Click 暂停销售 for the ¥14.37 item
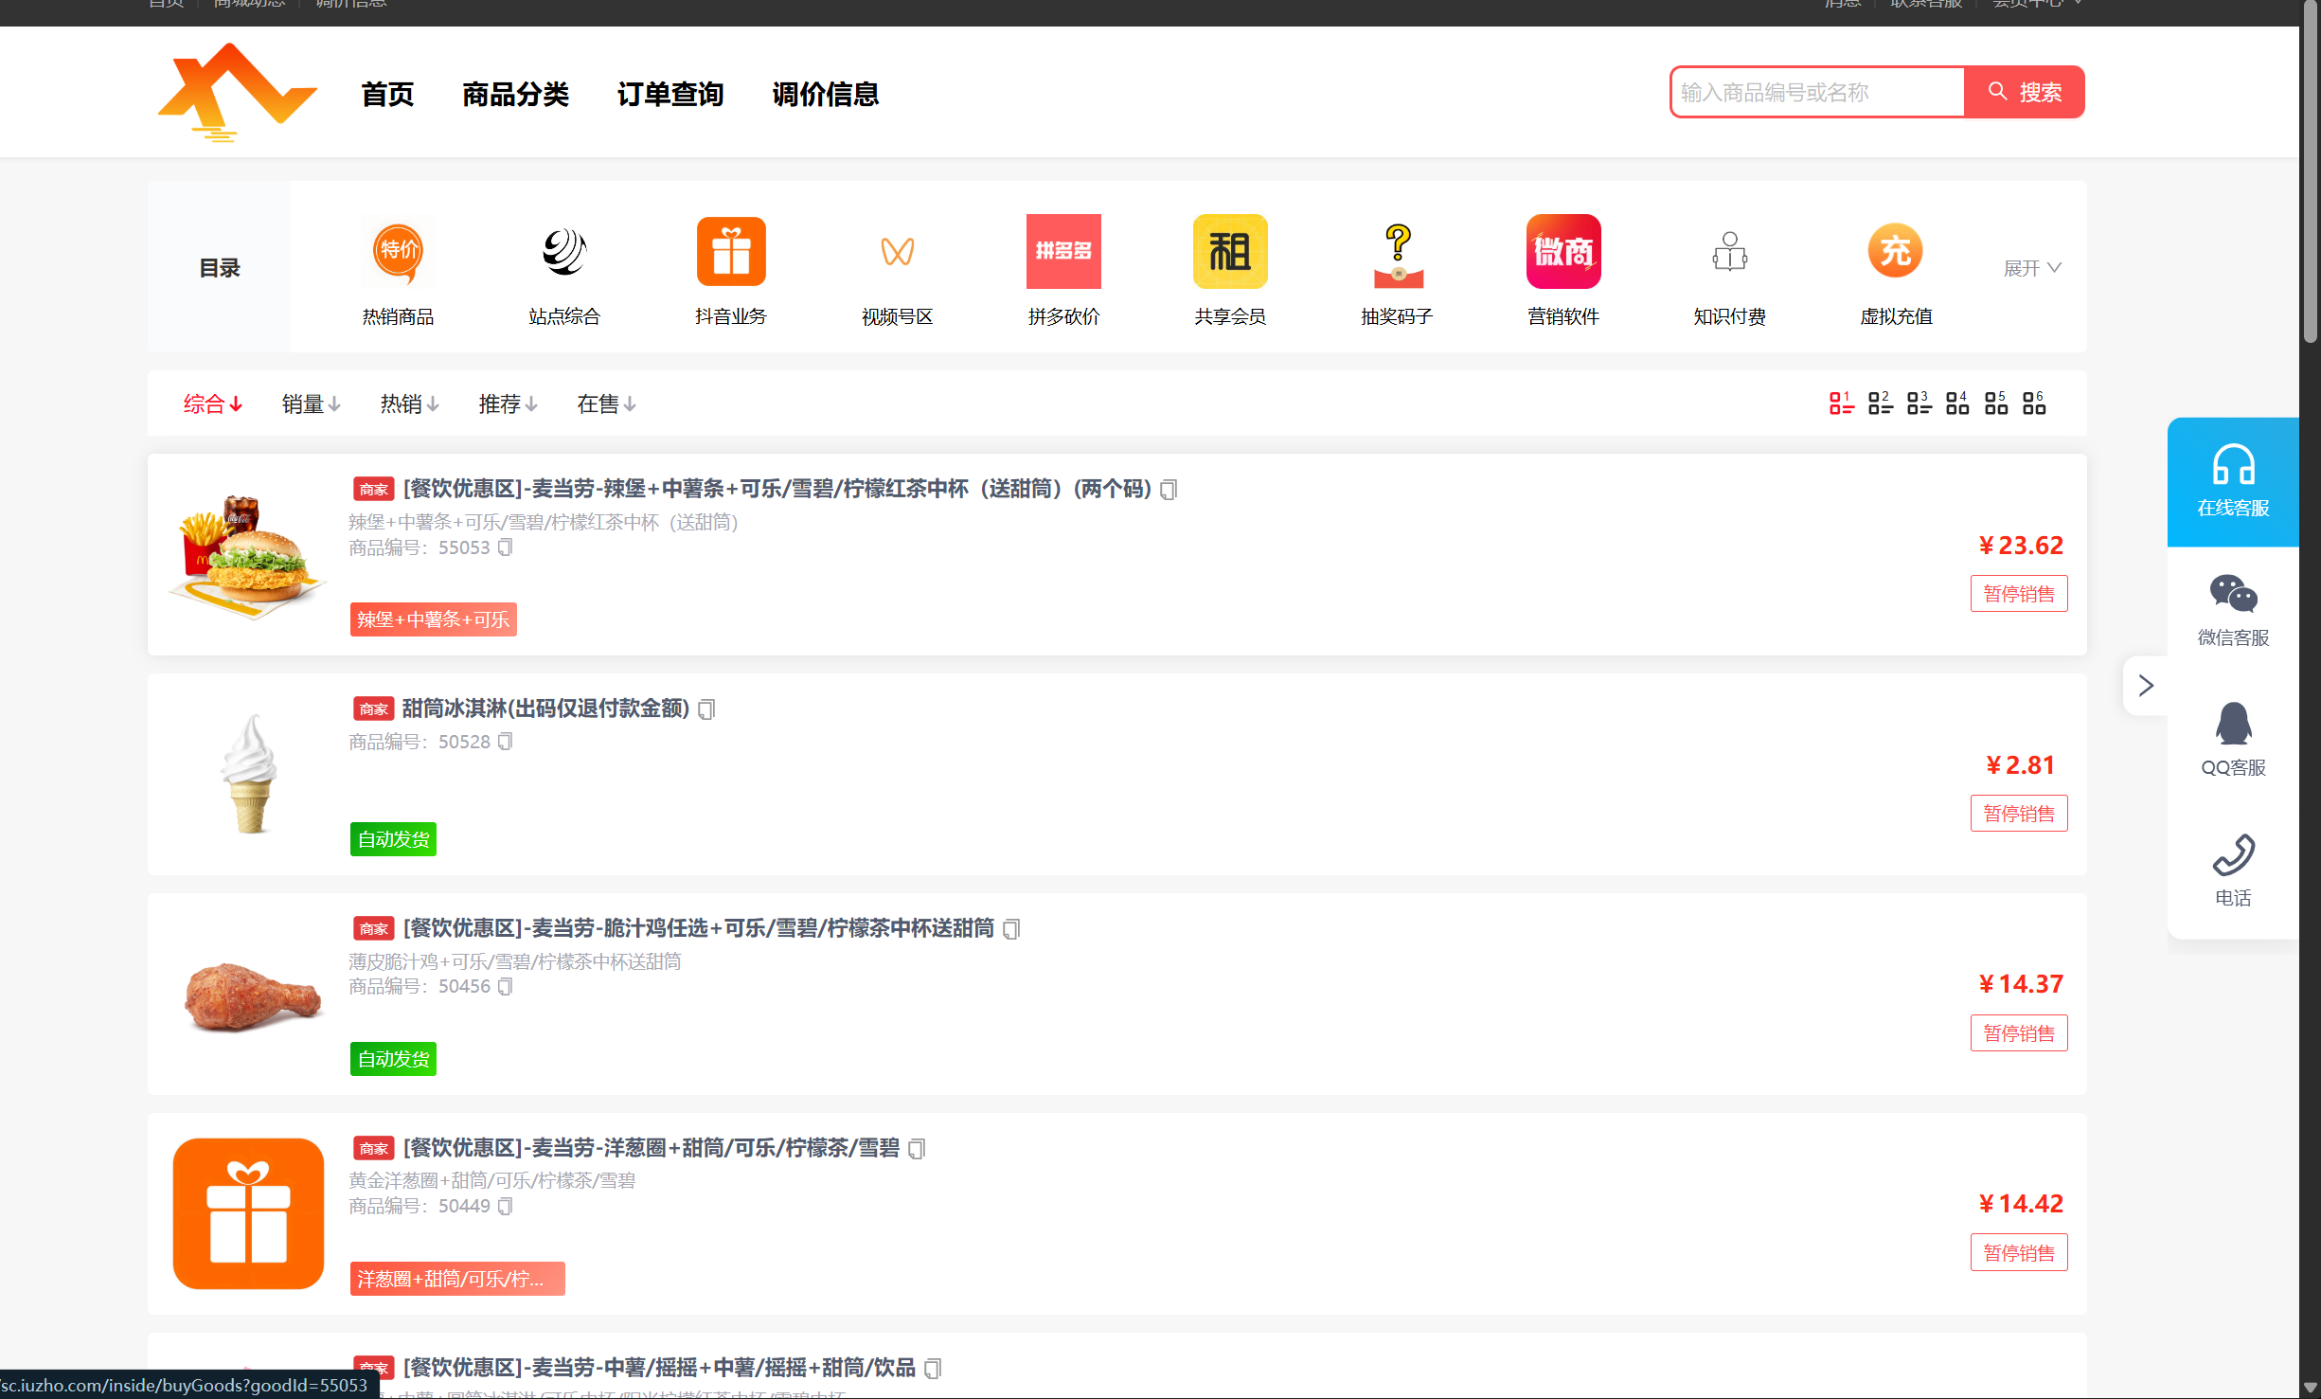 [x=2019, y=1033]
